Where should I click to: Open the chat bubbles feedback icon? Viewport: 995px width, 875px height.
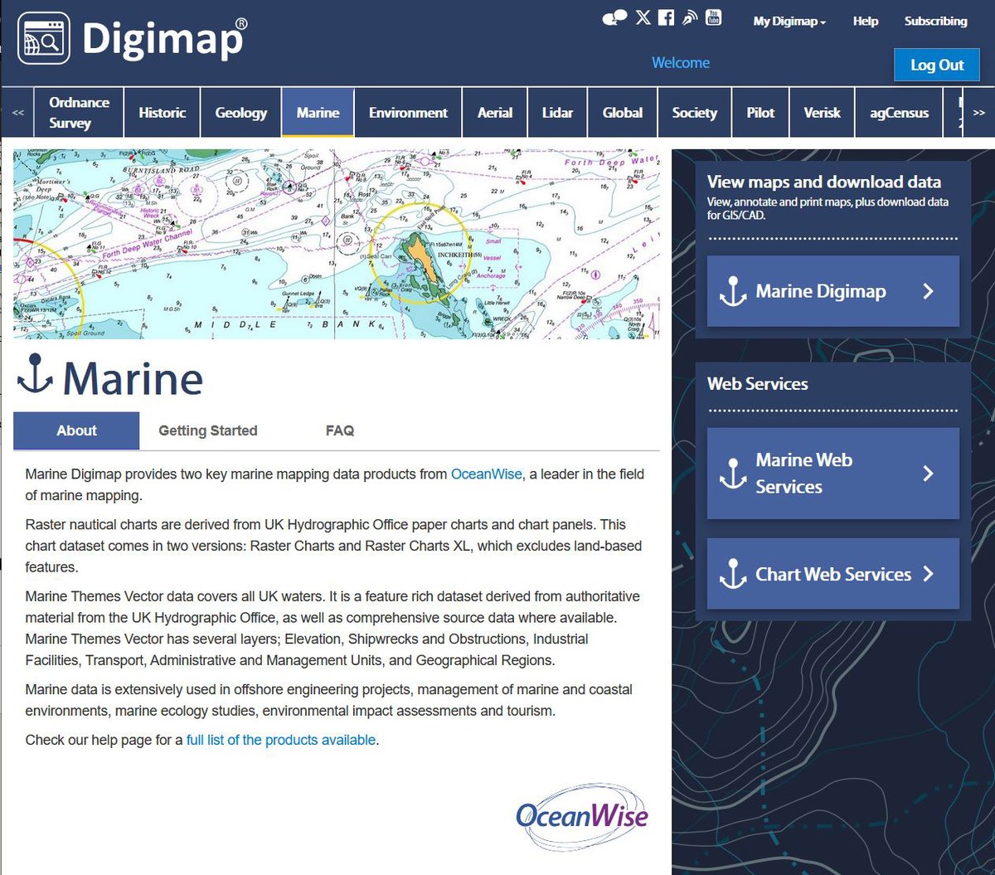pos(615,18)
